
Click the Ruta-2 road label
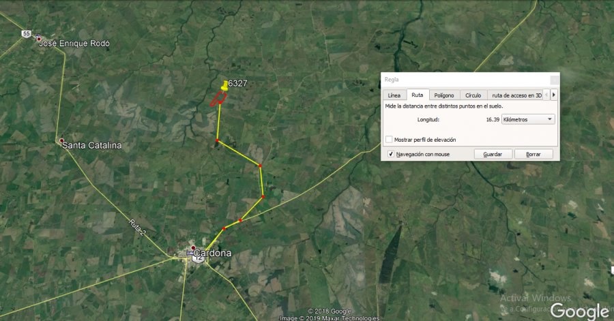(x=137, y=228)
